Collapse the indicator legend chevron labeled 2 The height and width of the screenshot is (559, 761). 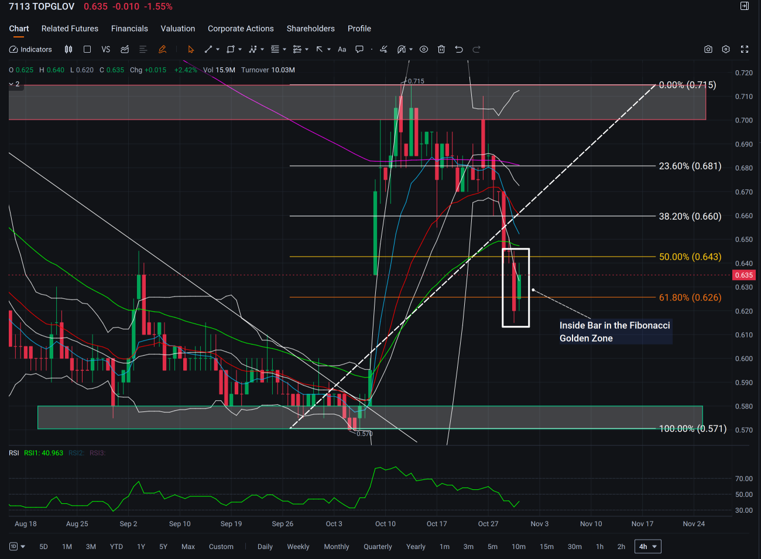coord(14,84)
